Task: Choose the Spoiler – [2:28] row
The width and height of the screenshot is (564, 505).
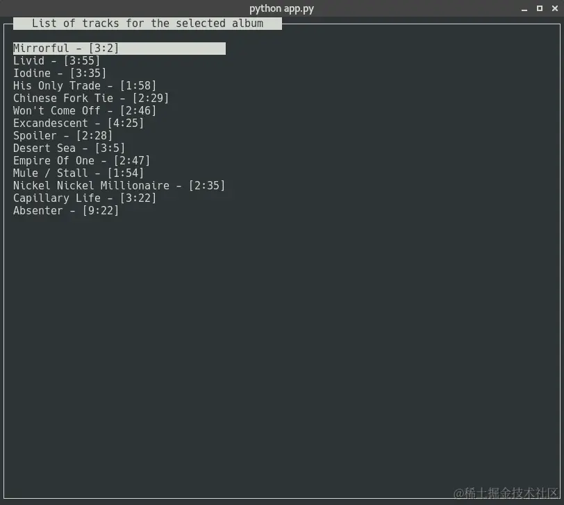Action: (x=63, y=136)
